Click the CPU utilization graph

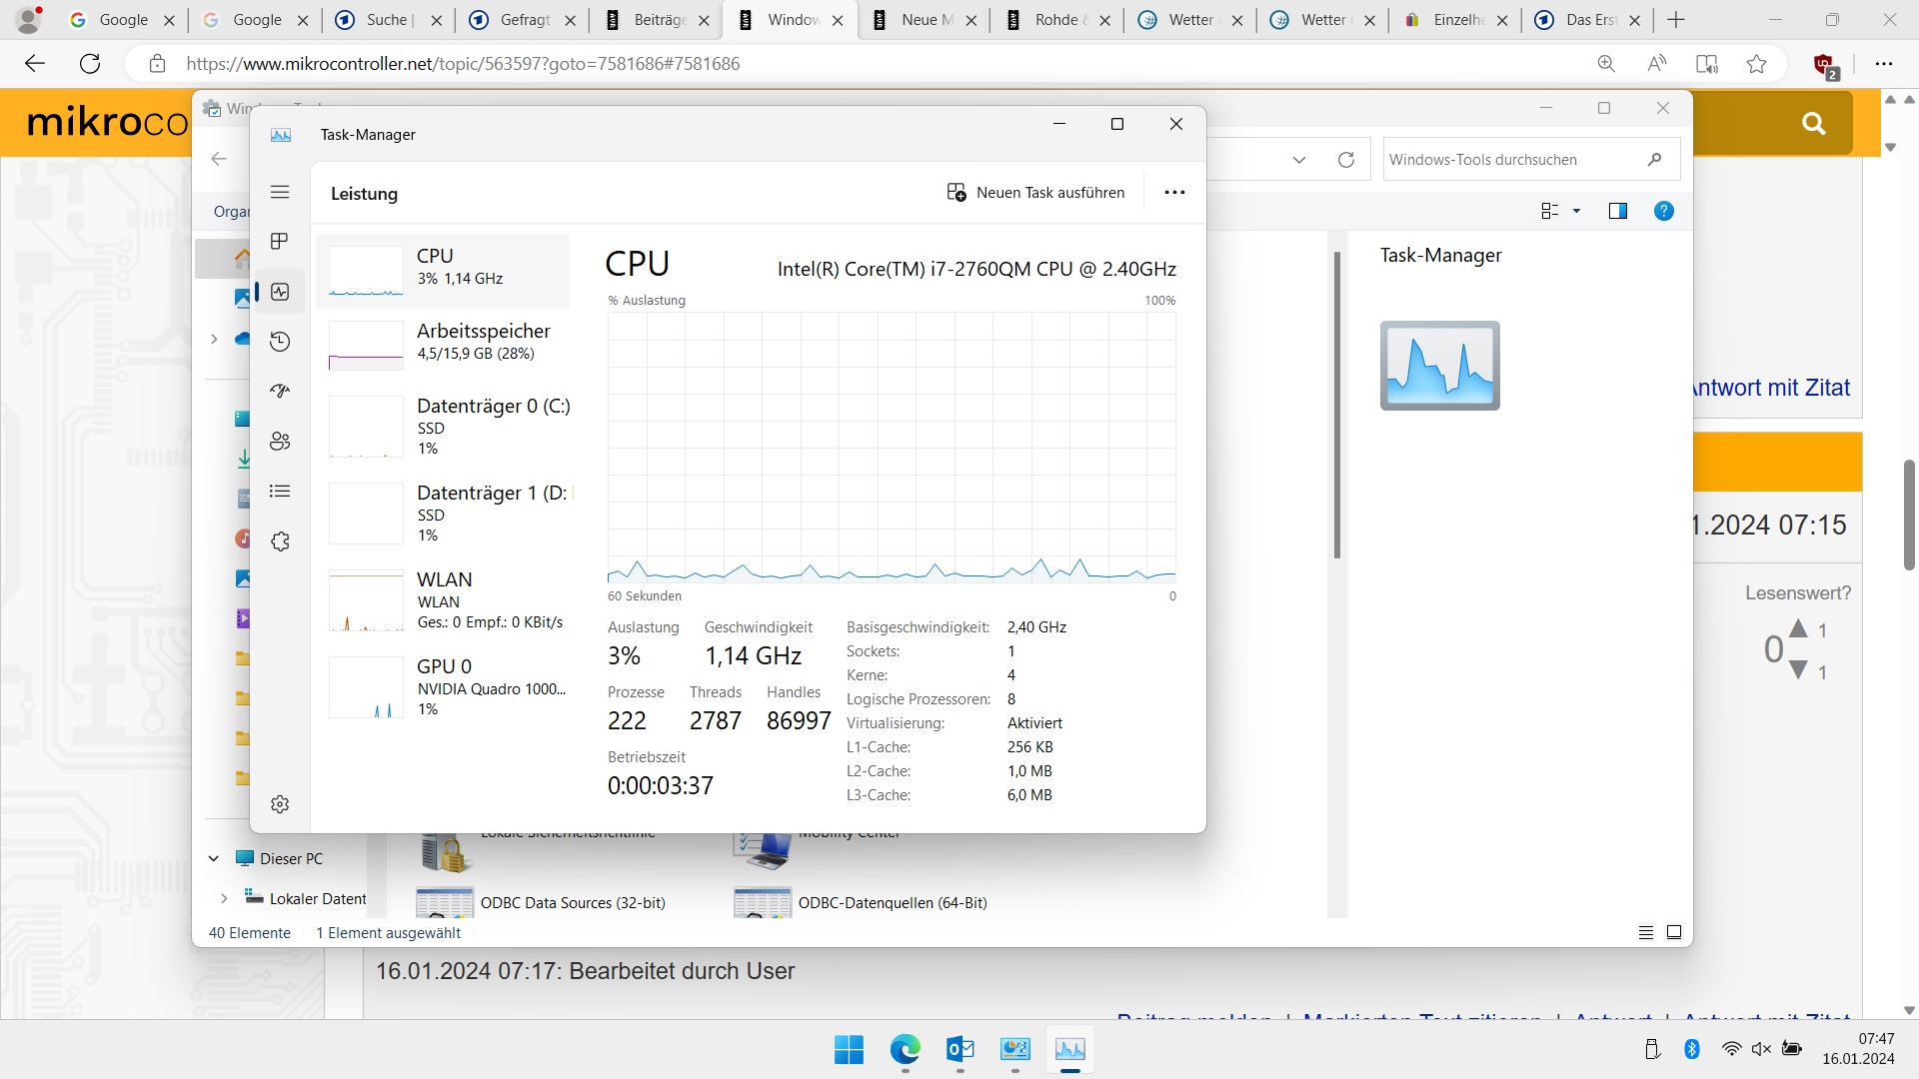(892, 447)
